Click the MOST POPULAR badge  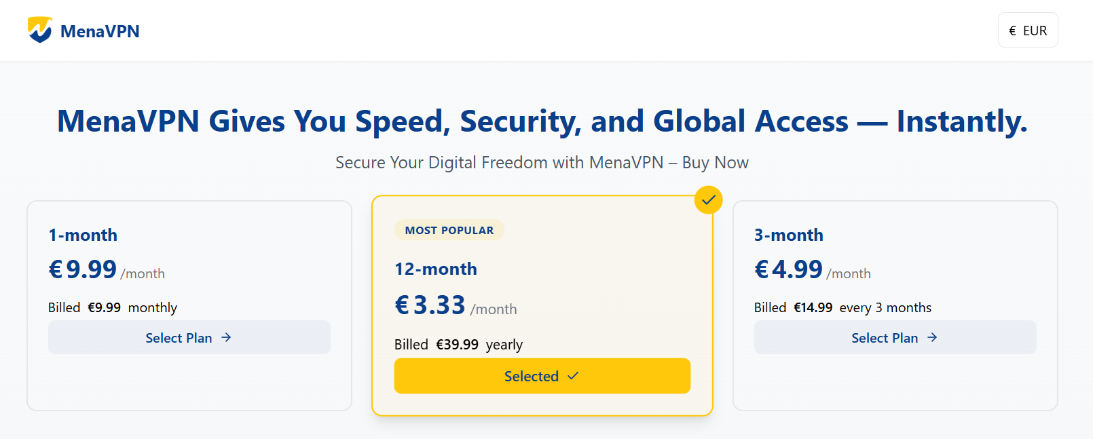coord(449,230)
